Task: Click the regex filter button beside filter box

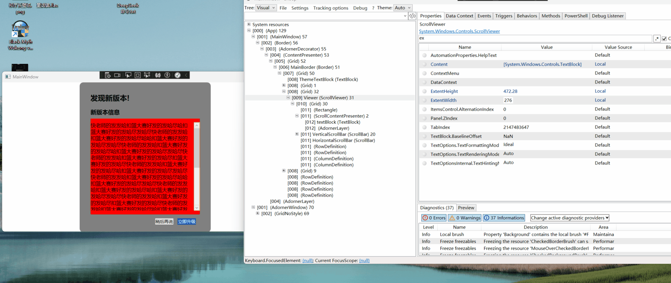Action: (x=657, y=38)
